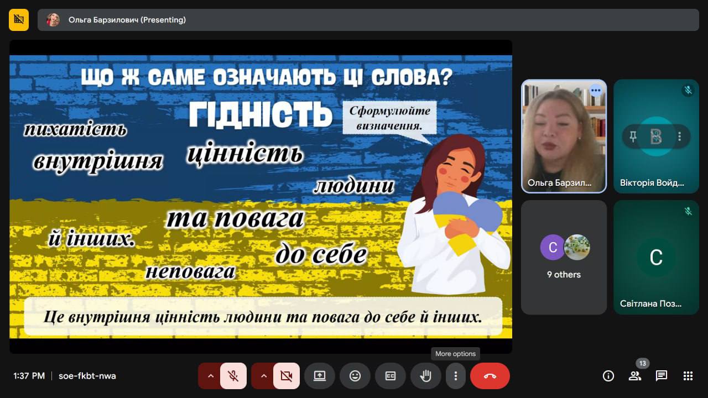Open three-dot options on Вікторія's tile

(x=679, y=136)
